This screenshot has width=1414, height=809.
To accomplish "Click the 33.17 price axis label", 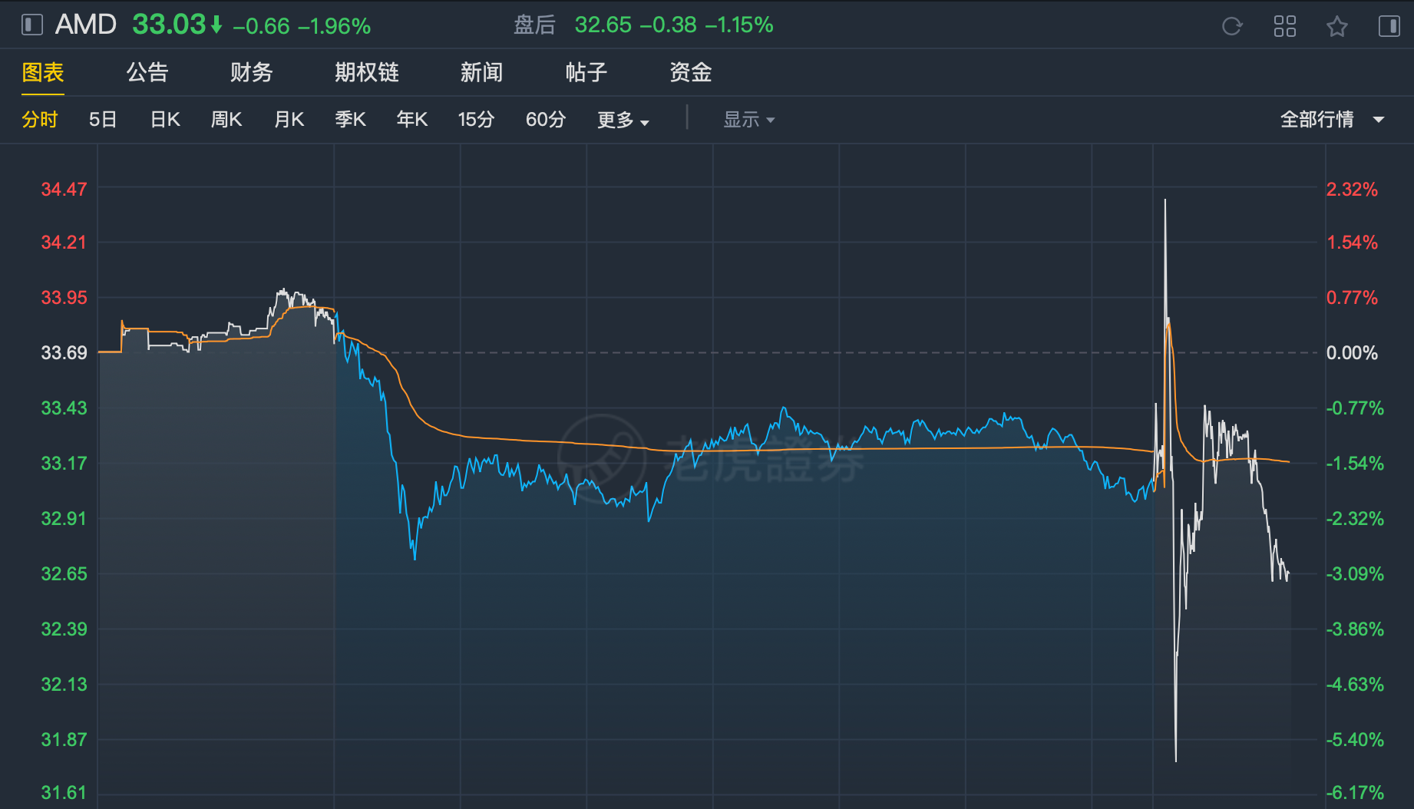I will [64, 464].
